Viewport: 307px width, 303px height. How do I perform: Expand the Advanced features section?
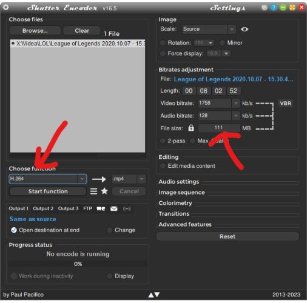click(185, 224)
